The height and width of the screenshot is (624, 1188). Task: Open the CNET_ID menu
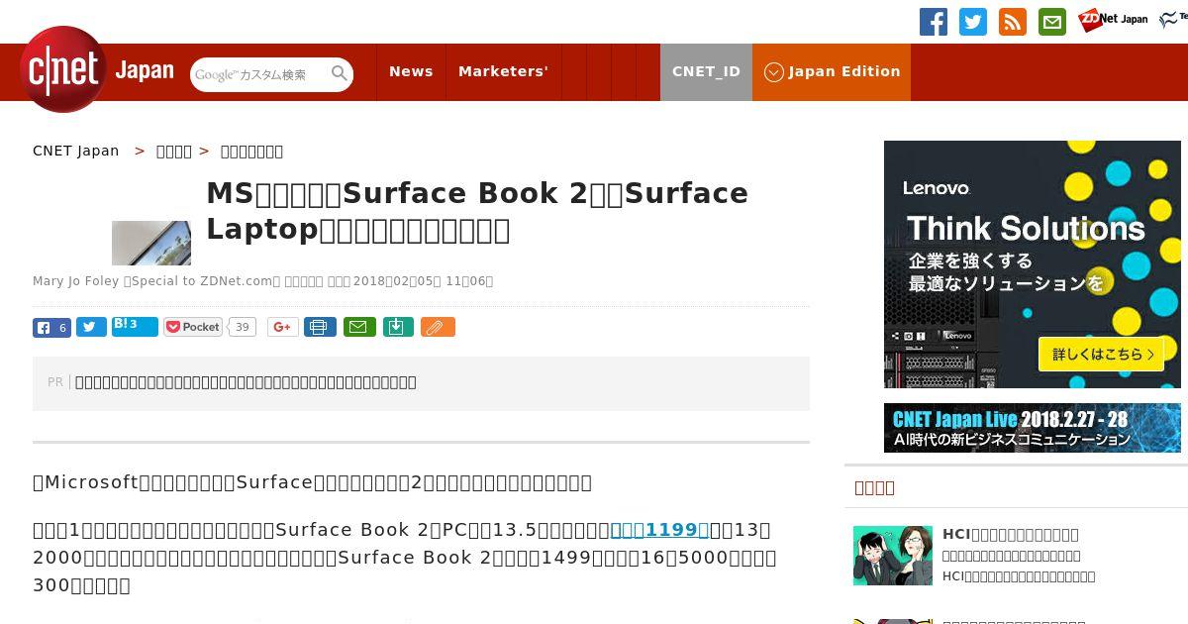tap(706, 71)
